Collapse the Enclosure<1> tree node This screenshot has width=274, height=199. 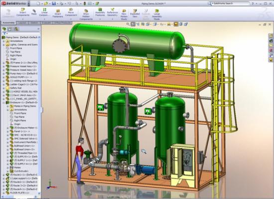click(3, 102)
